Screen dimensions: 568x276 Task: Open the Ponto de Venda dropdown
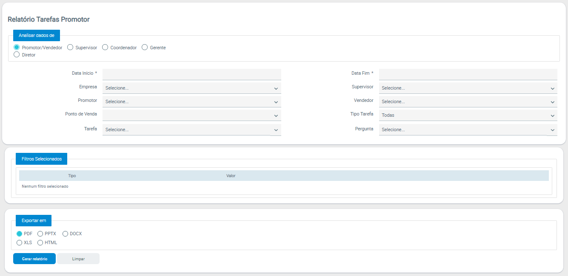tap(191, 115)
